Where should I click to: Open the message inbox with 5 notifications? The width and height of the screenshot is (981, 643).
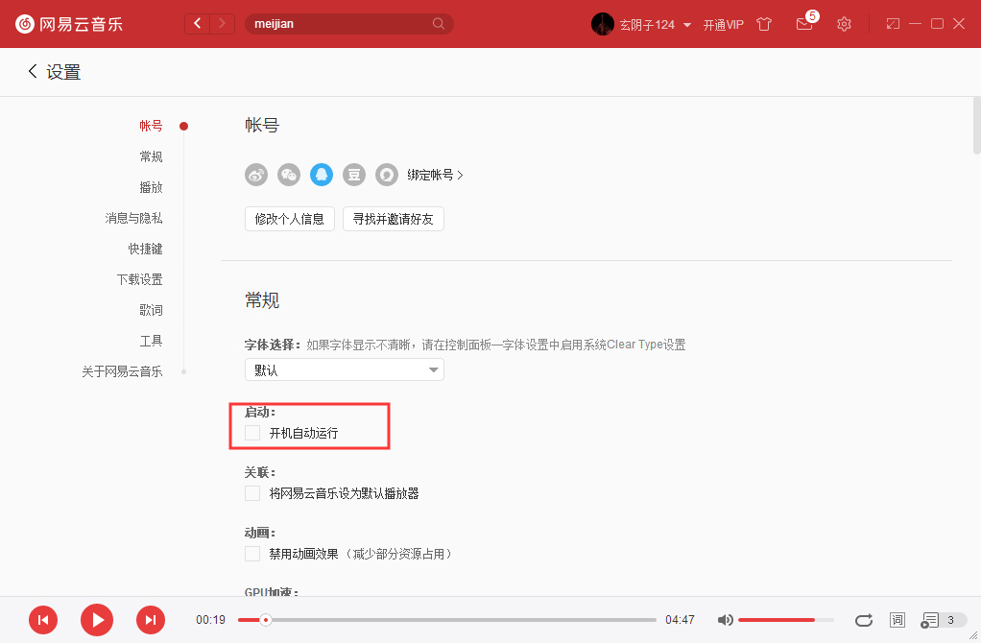click(804, 24)
